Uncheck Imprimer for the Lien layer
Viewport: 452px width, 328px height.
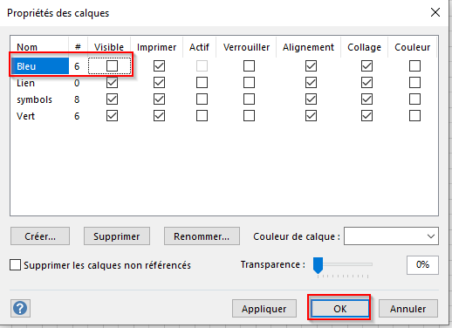tap(159, 83)
